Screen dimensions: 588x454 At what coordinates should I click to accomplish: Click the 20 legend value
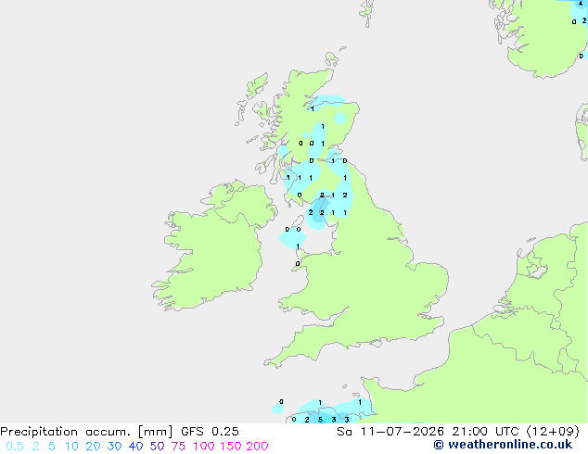coord(93,447)
